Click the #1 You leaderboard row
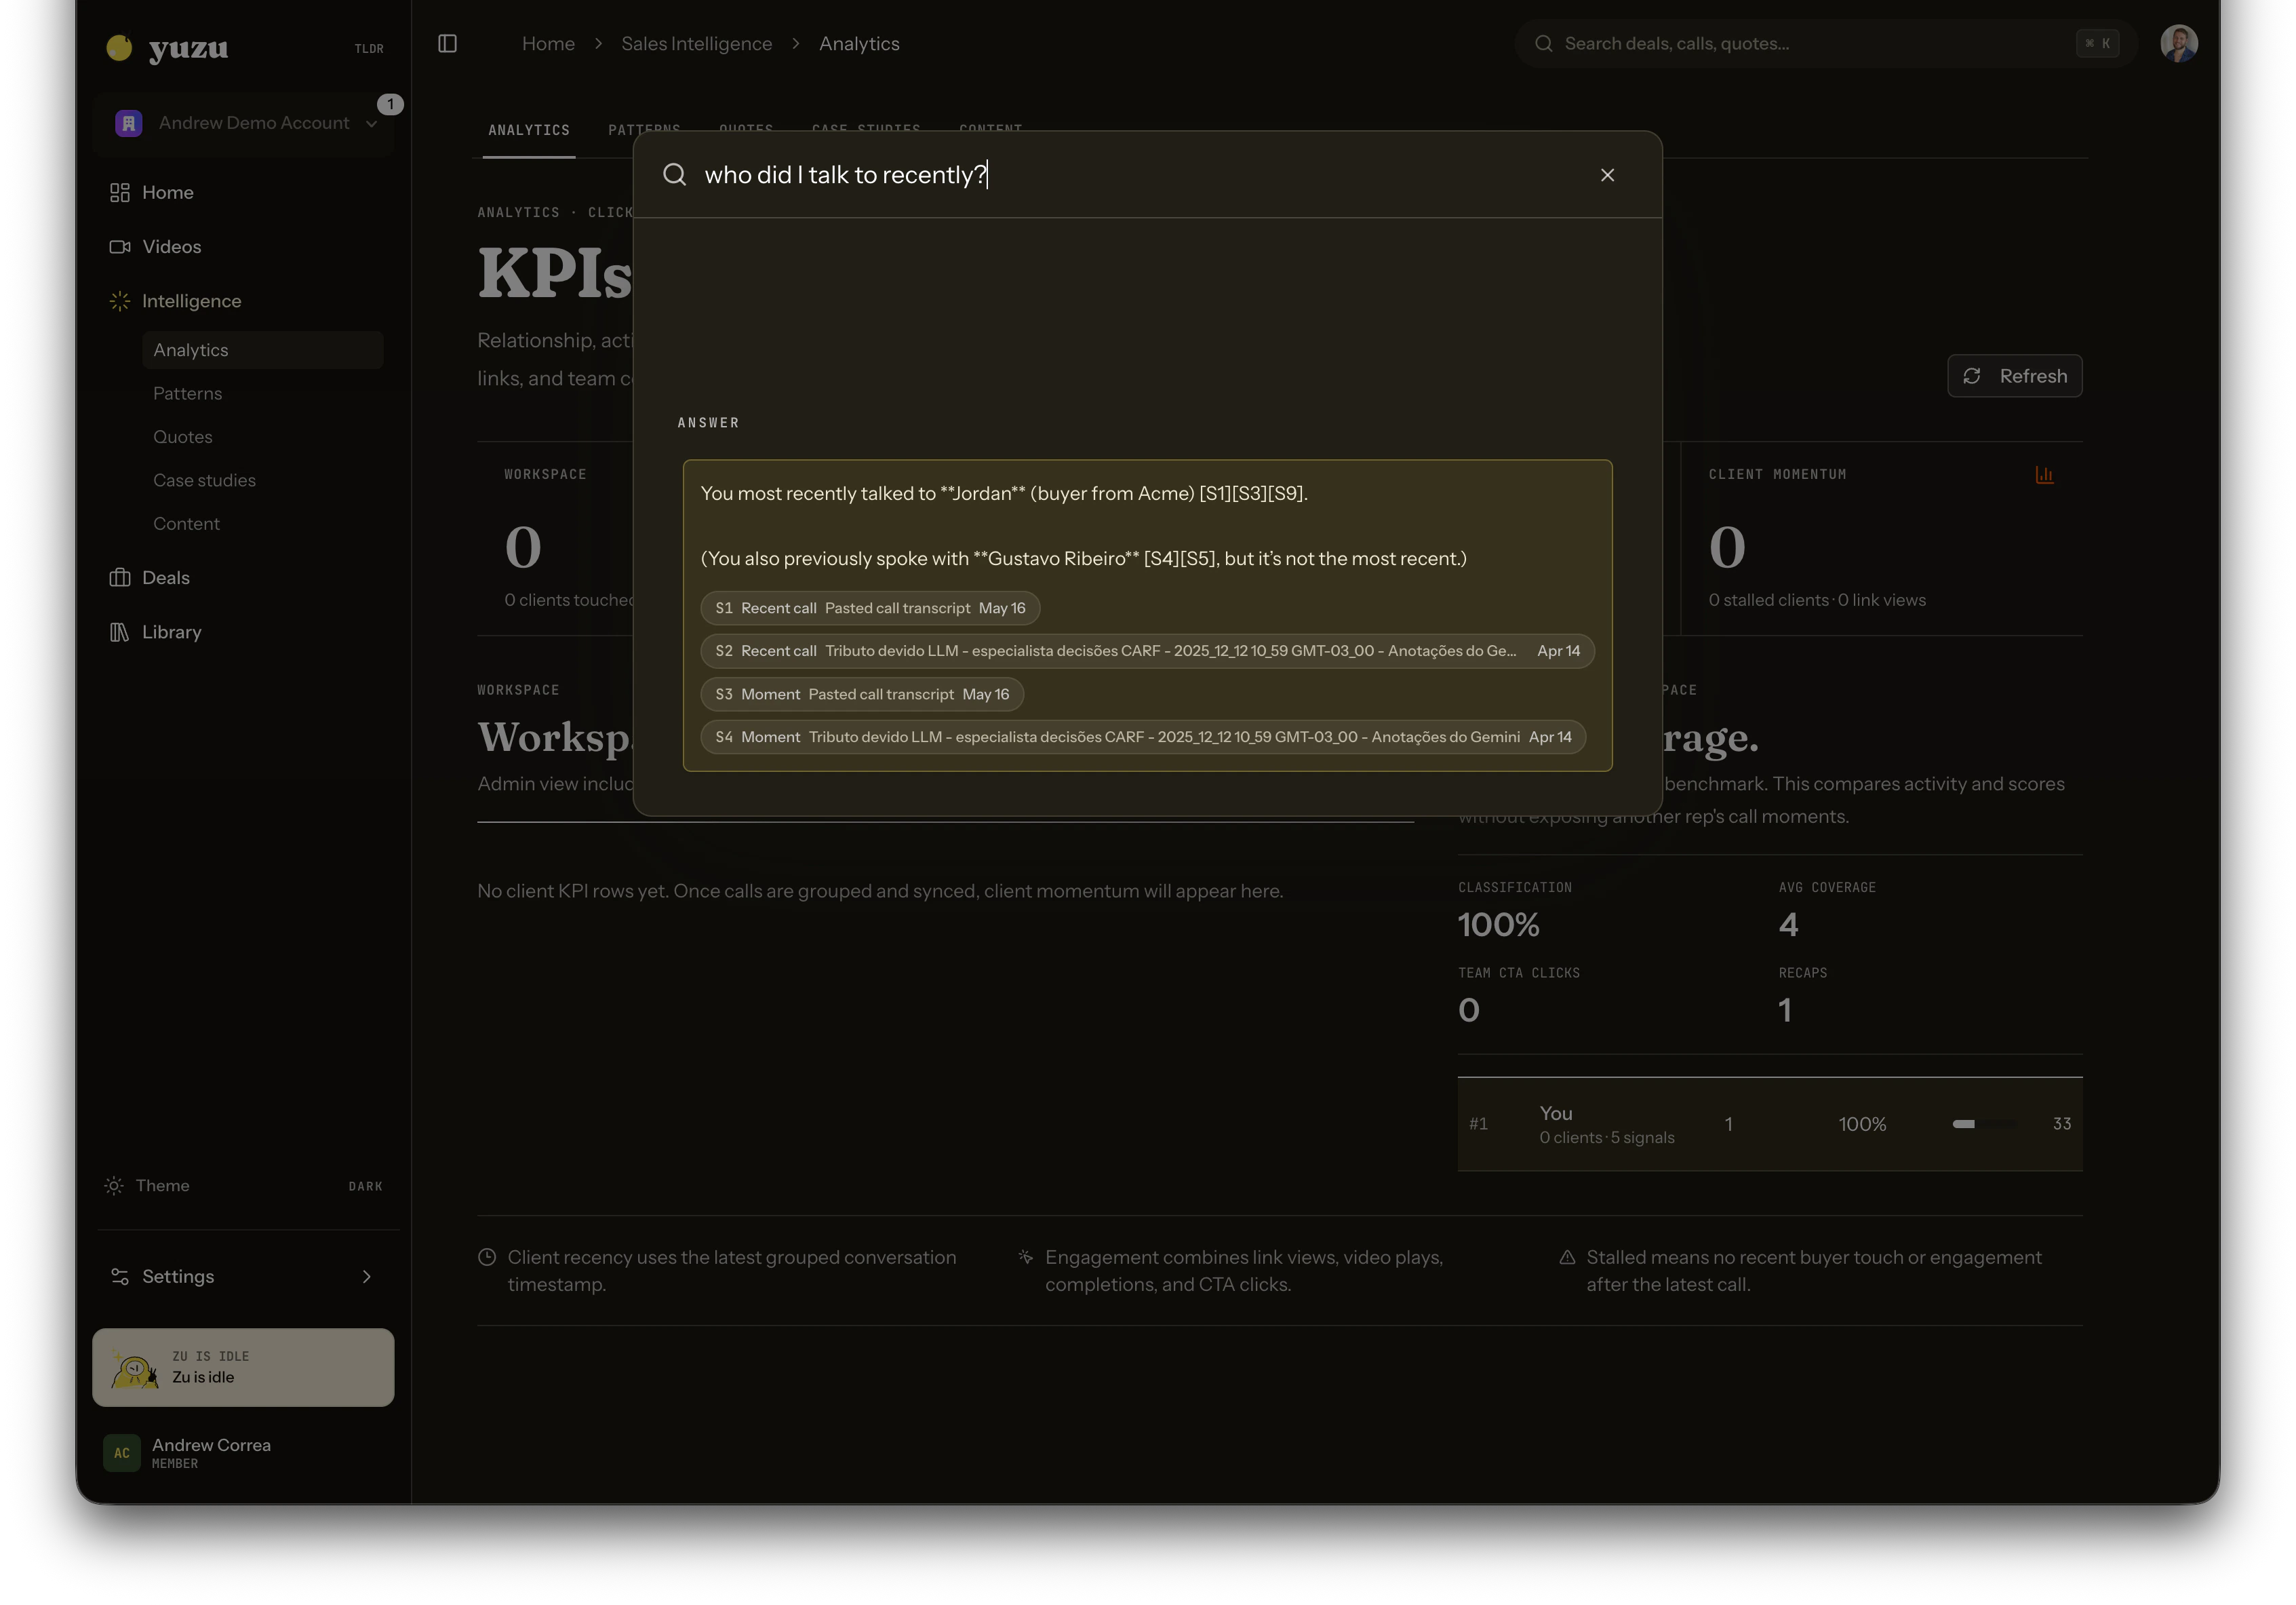Image resolution: width=2296 pixels, height=1605 pixels. pyautogui.click(x=1769, y=1123)
